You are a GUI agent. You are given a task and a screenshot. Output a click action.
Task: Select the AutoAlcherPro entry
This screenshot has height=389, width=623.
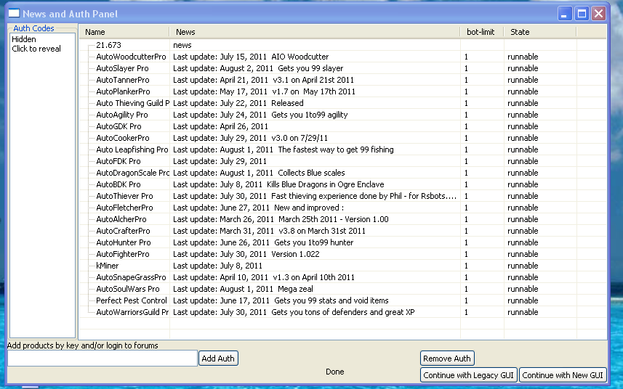(121, 219)
